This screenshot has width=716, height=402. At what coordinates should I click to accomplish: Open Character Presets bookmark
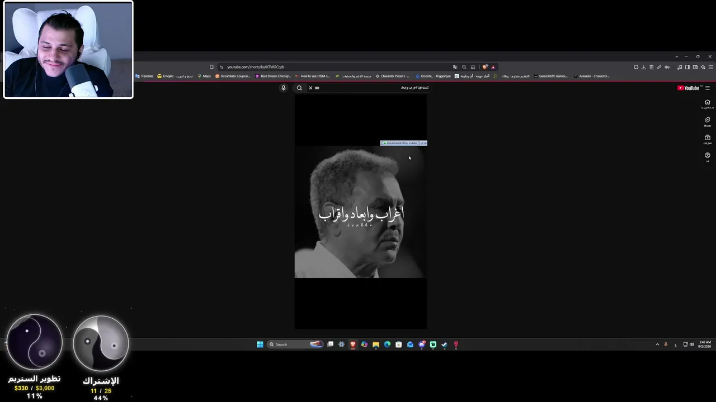coord(393,76)
